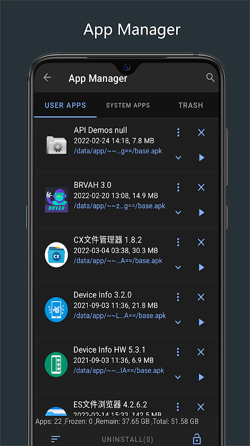Select the green Device Info HW app icon

point(56,365)
